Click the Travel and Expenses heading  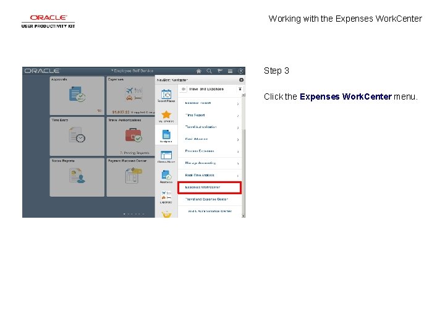[x=206, y=89]
